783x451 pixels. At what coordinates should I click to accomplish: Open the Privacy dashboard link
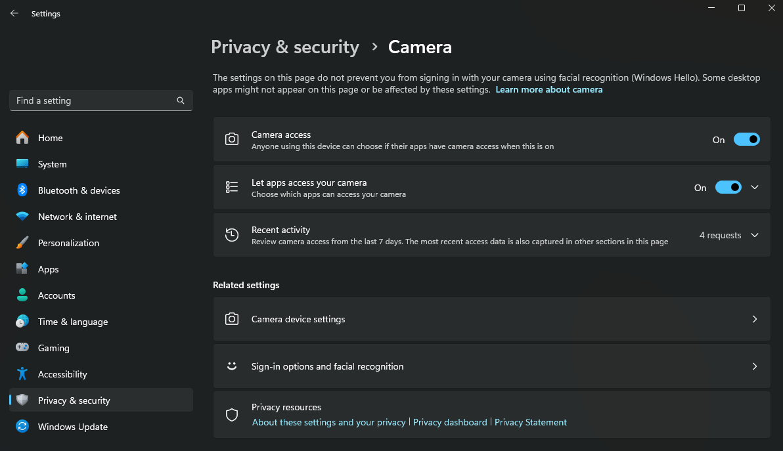(x=450, y=422)
